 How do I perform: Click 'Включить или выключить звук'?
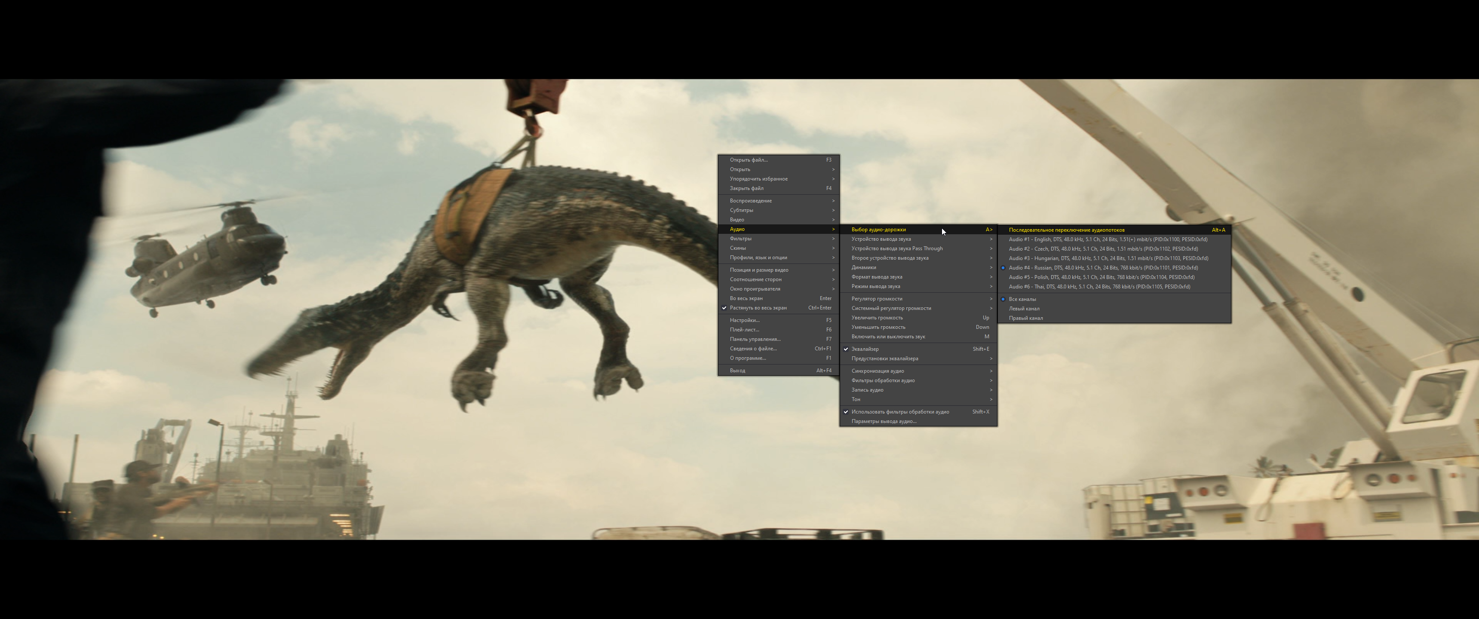918,337
